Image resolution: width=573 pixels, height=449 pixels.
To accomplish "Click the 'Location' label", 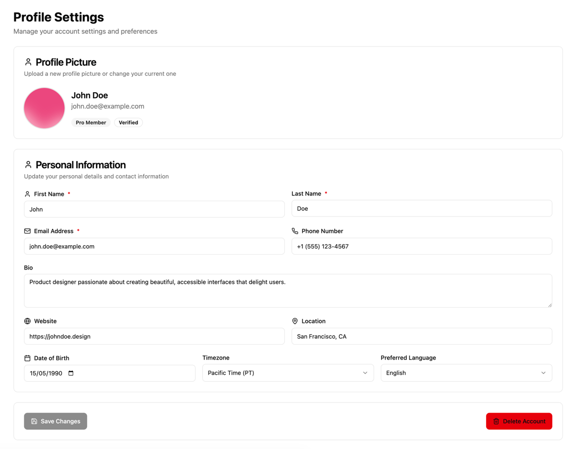I will coord(314,321).
